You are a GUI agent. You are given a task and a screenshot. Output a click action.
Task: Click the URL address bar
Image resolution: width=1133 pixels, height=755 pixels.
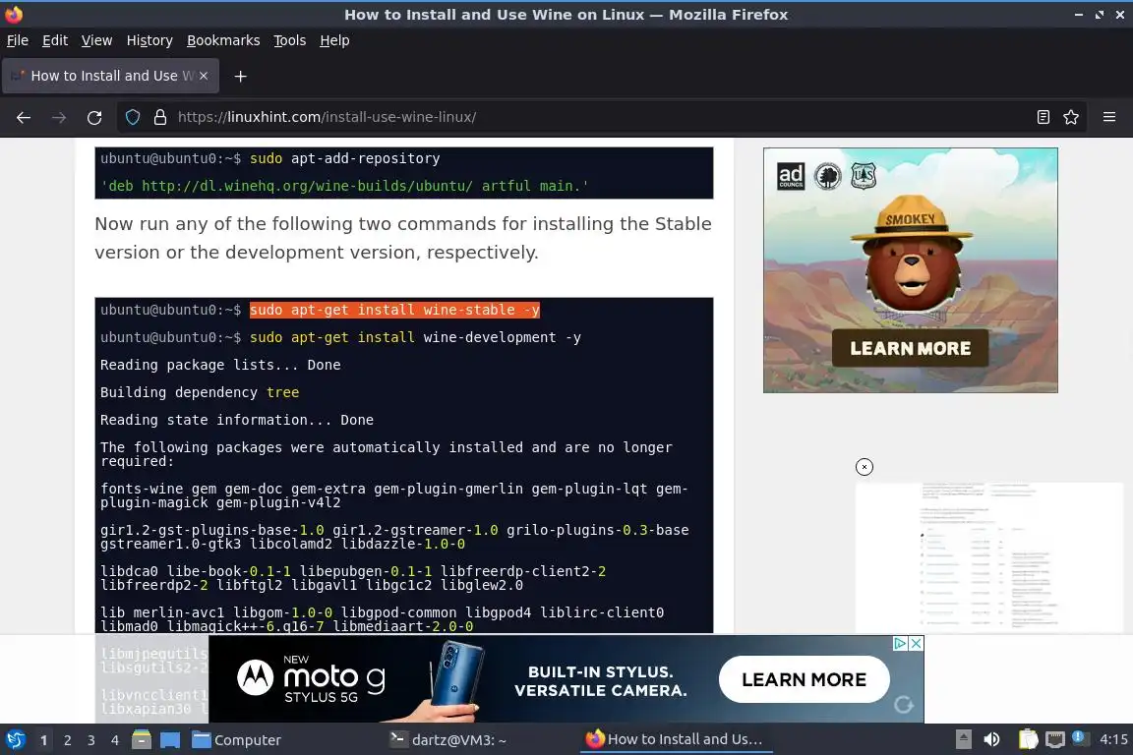pos(600,117)
